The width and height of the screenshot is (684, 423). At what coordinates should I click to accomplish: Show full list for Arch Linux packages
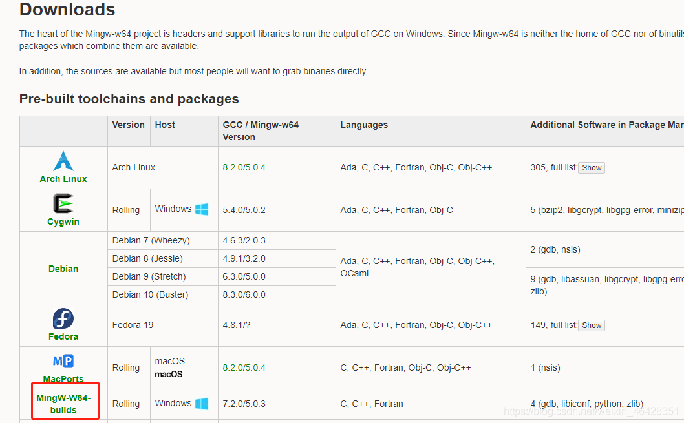(x=592, y=168)
